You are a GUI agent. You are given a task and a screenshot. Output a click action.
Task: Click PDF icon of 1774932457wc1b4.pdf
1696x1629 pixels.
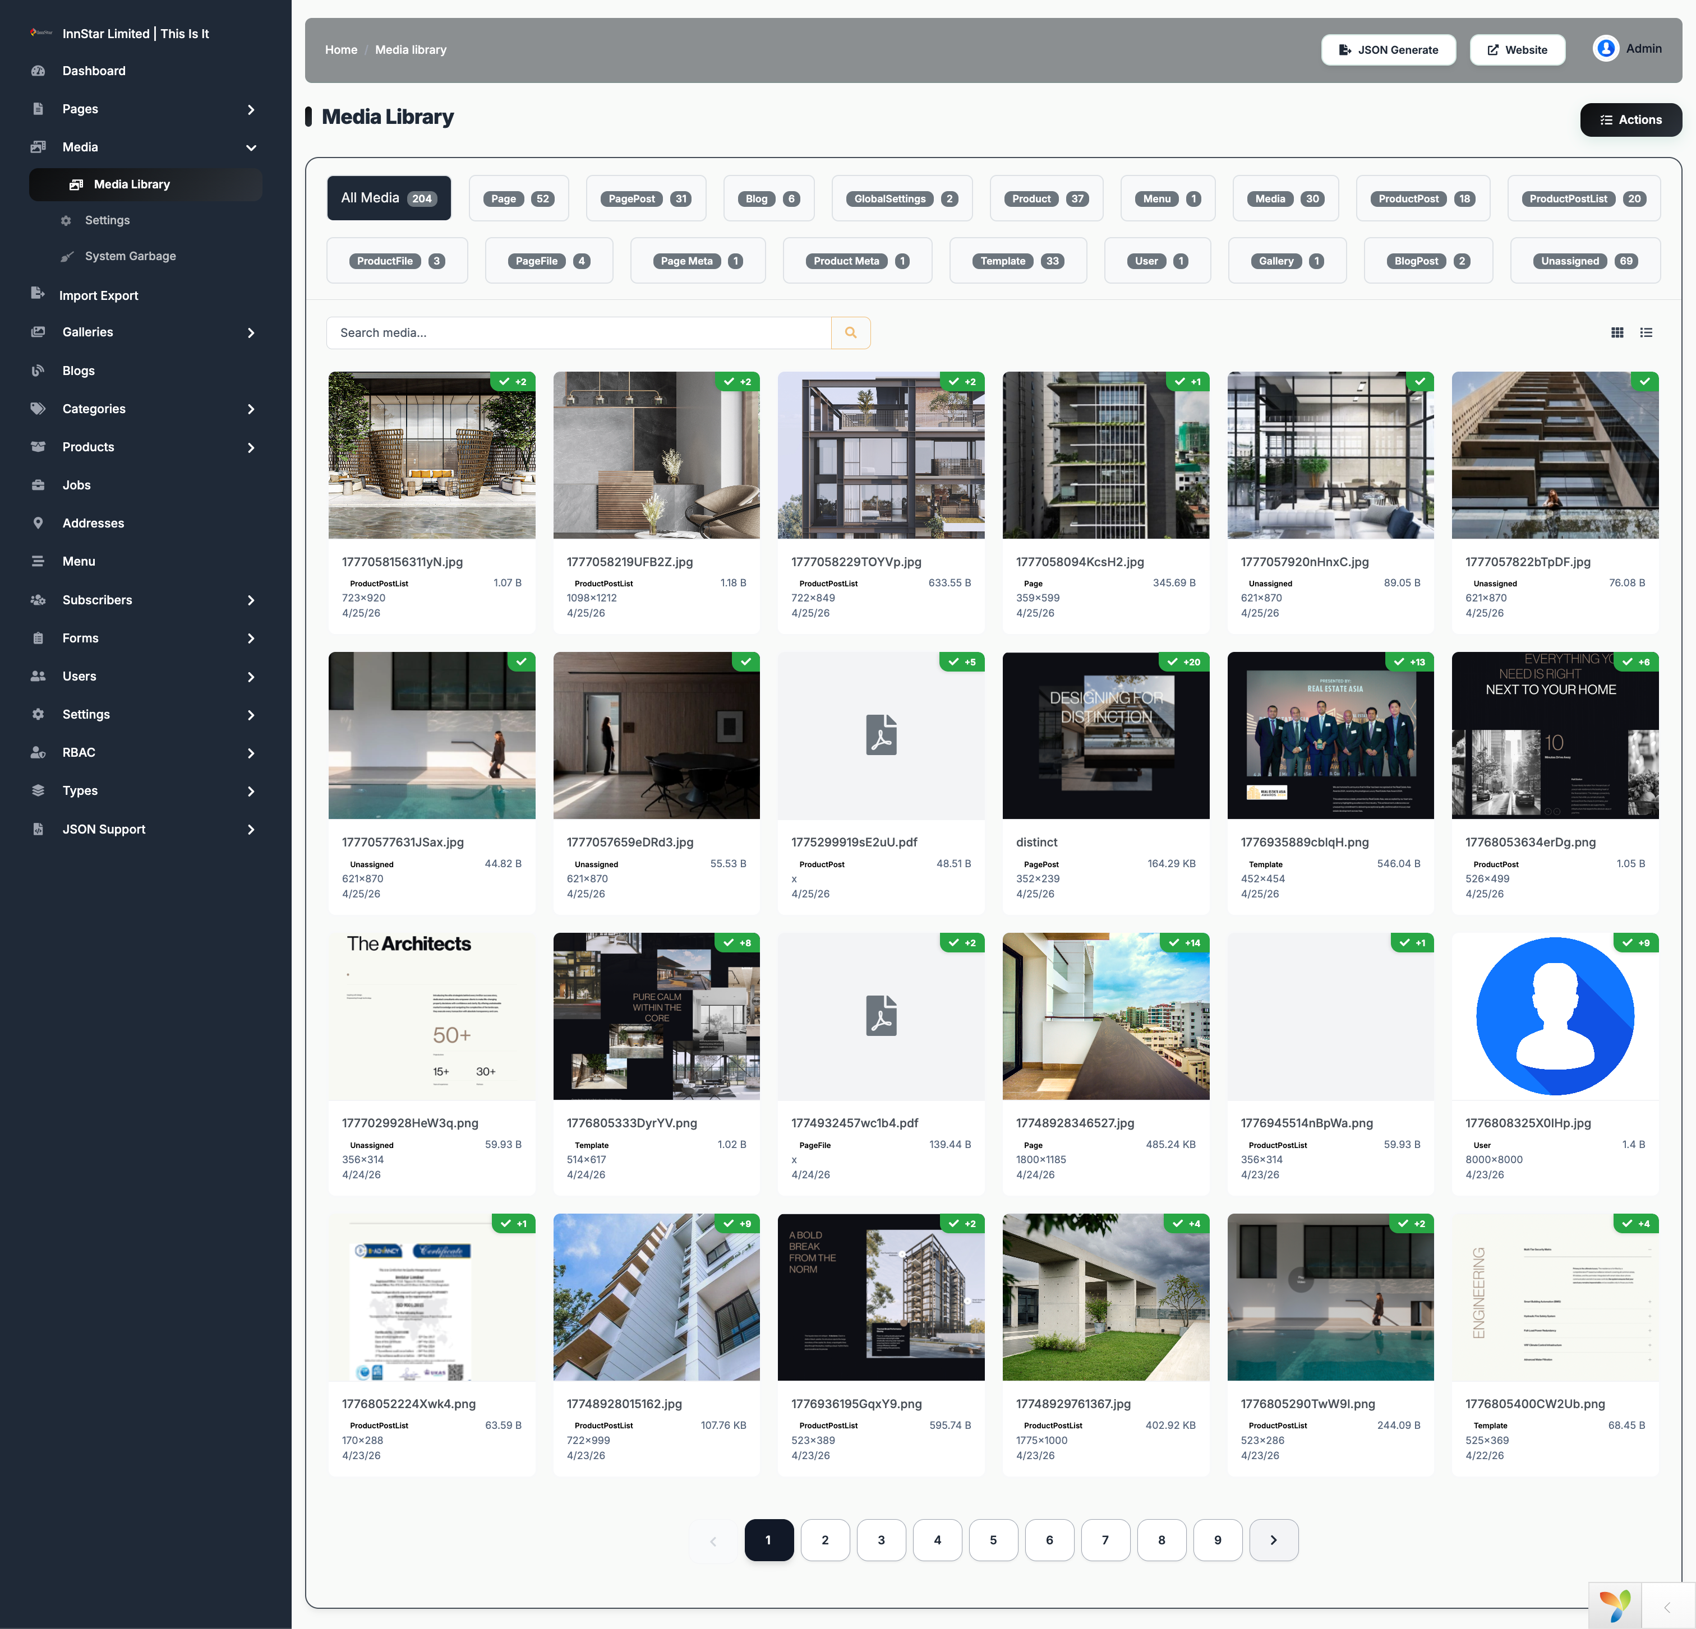tap(881, 1016)
